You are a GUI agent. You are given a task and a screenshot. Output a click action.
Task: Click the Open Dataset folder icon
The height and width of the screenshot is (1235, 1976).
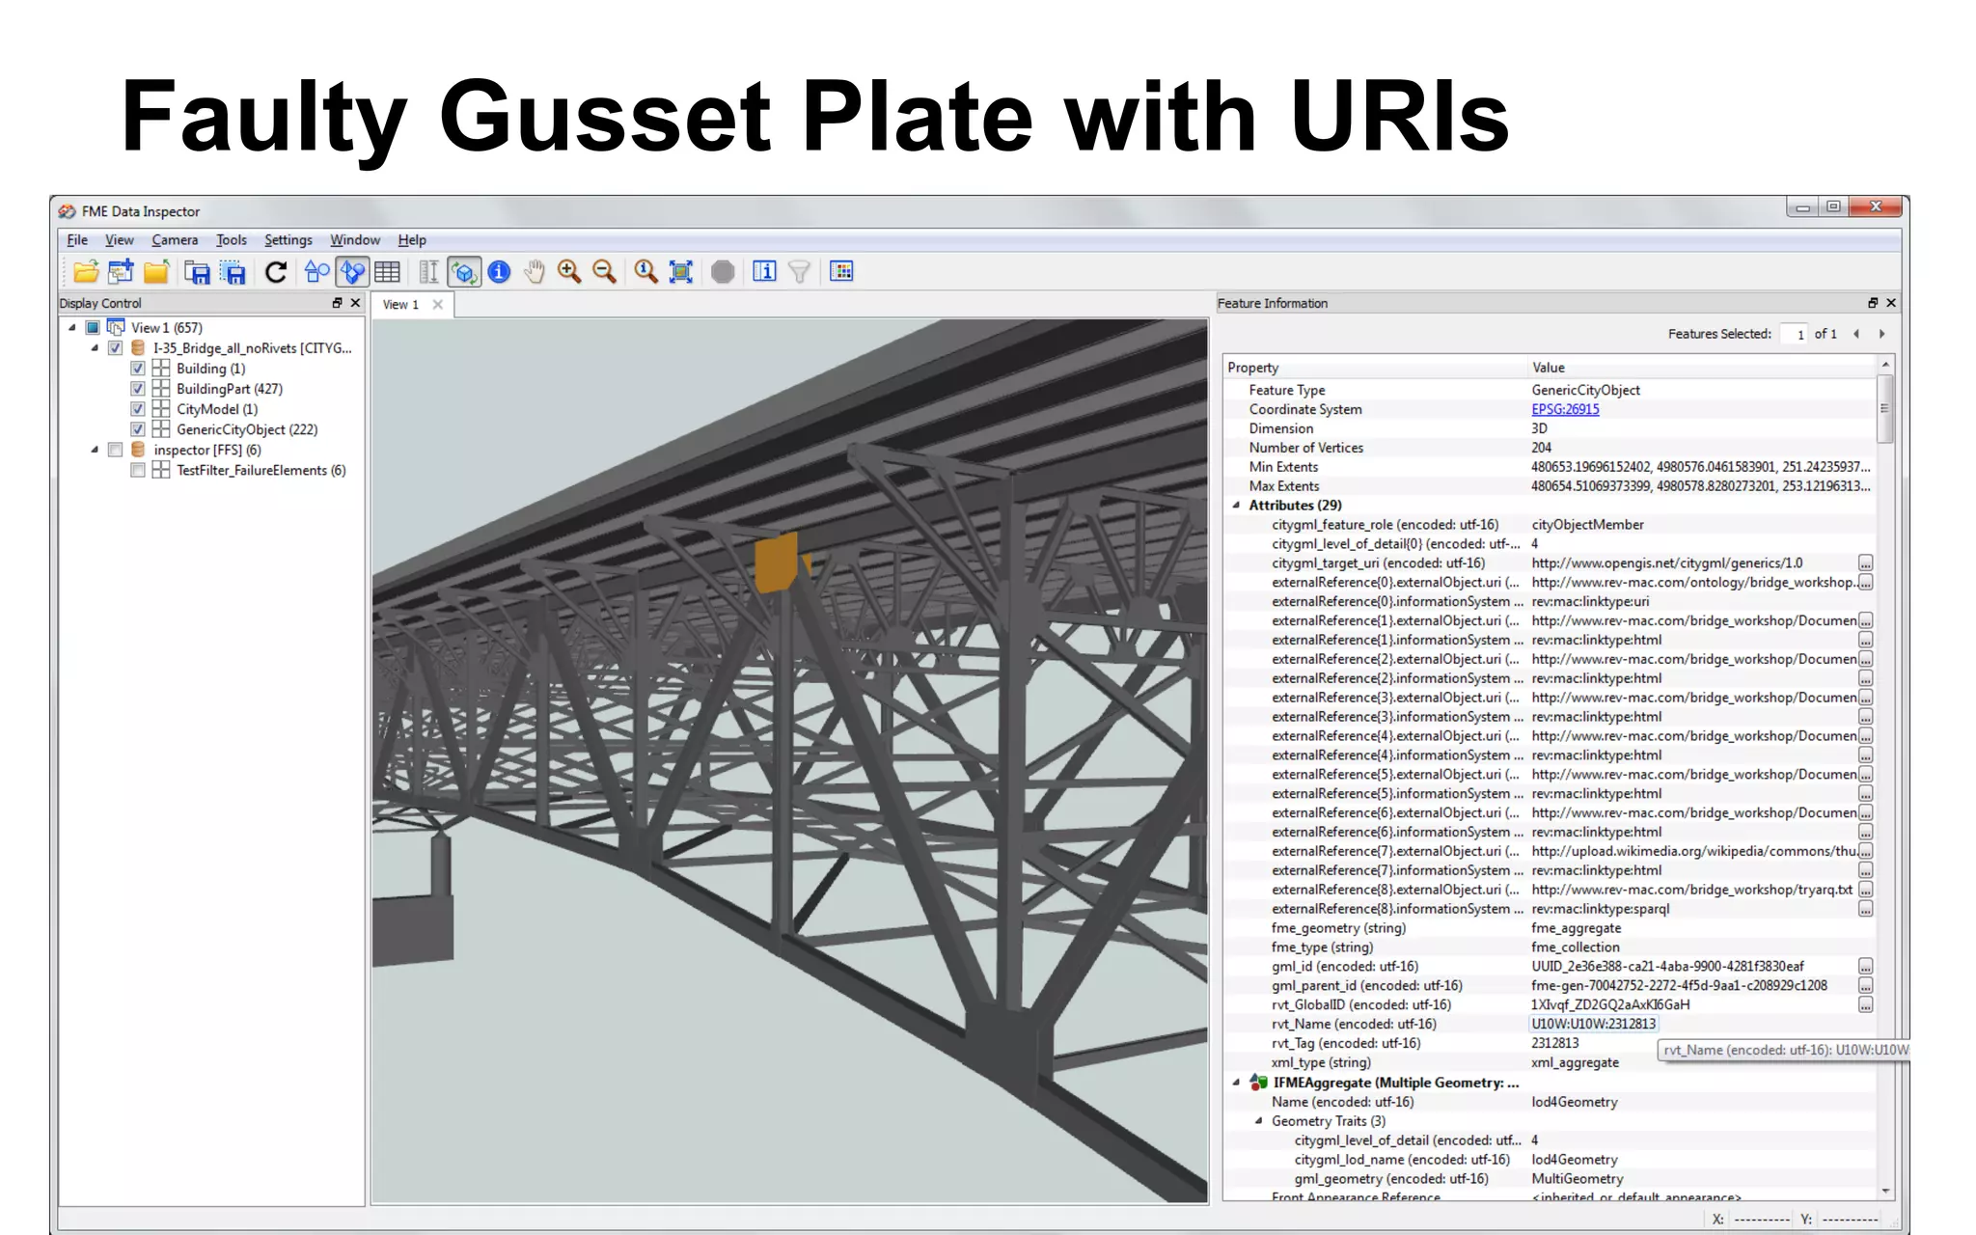coord(86,272)
